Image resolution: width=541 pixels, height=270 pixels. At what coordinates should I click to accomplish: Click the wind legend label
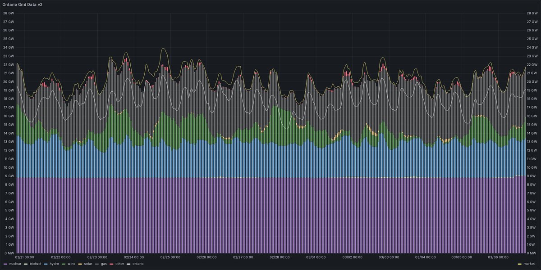coord(71,264)
